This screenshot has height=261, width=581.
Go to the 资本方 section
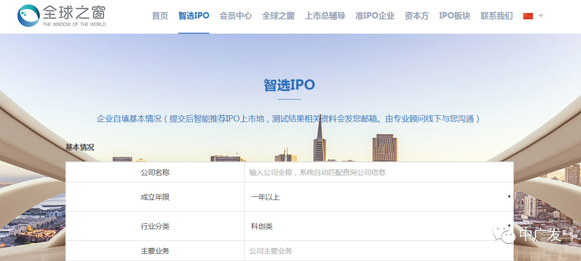click(416, 16)
